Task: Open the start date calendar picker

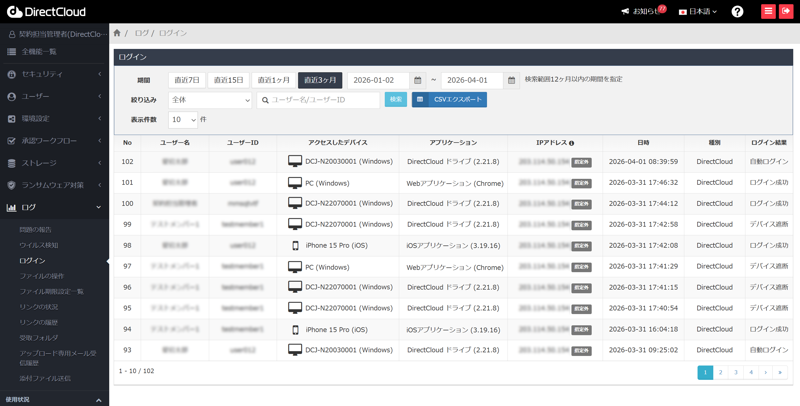Action: tap(418, 80)
